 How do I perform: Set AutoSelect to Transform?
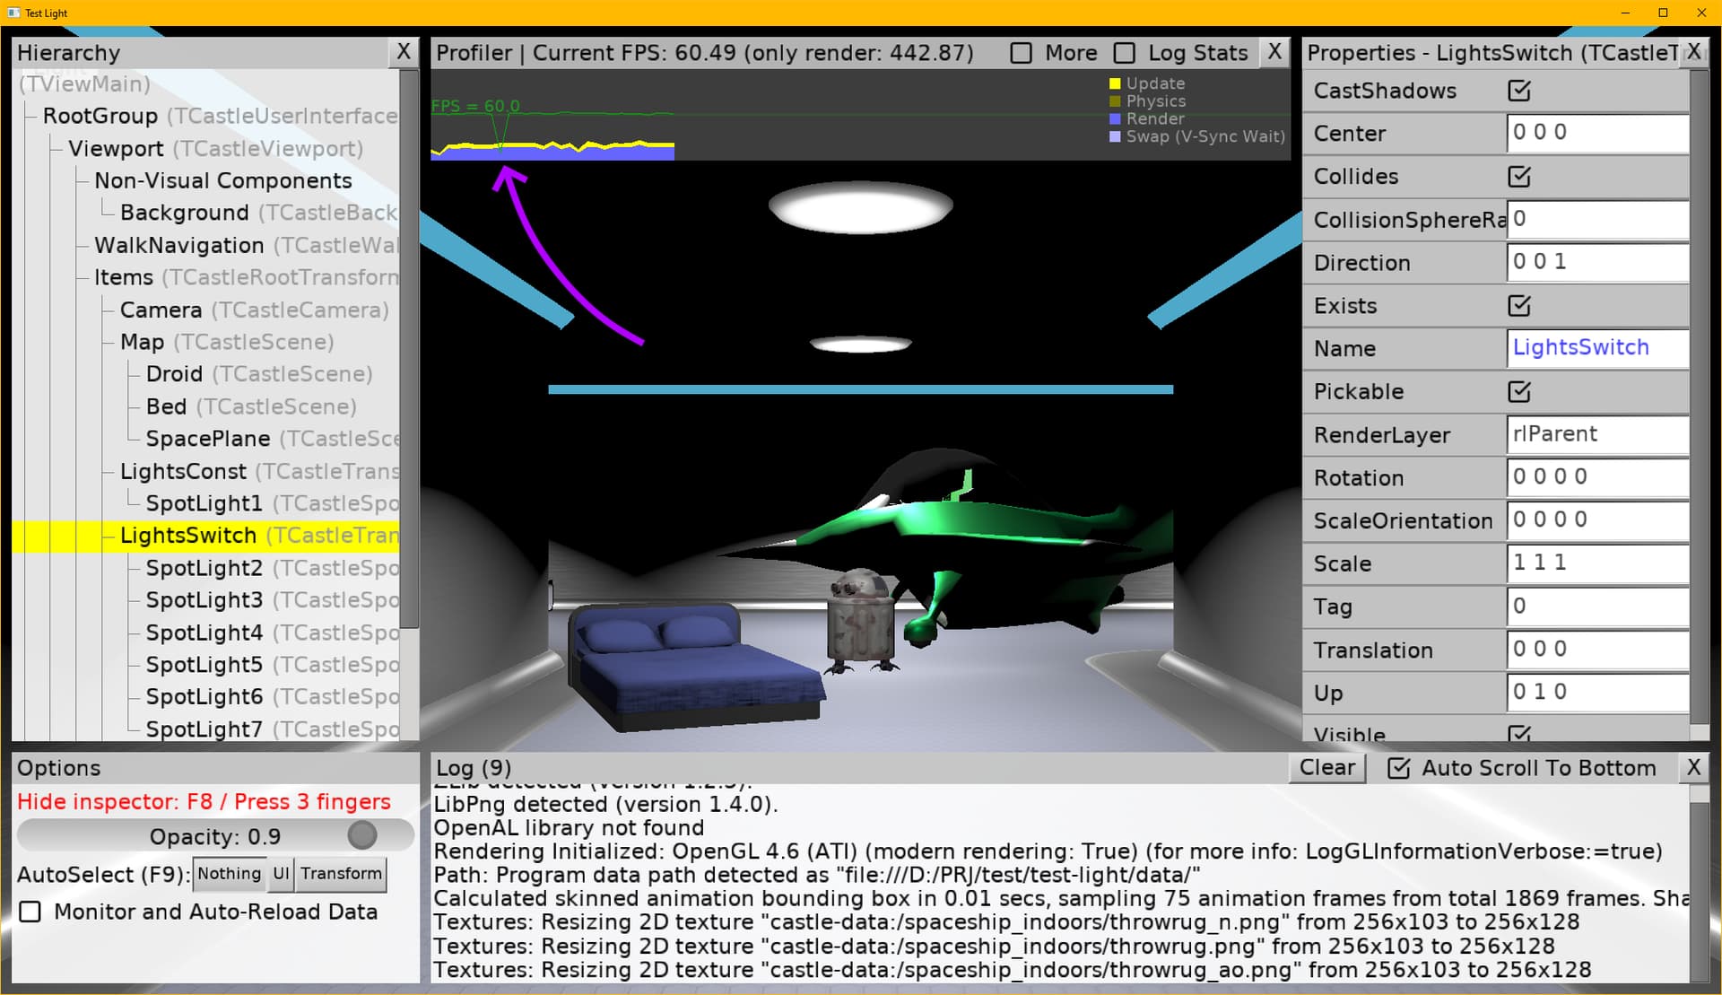[341, 874]
